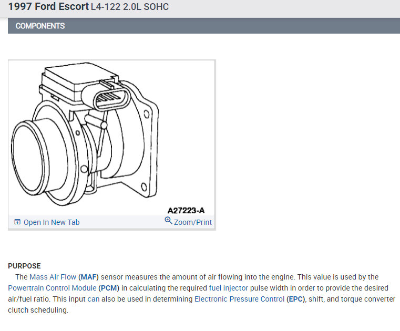Click the A27223-A figure label
This screenshot has height=331, width=400.
click(x=186, y=210)
